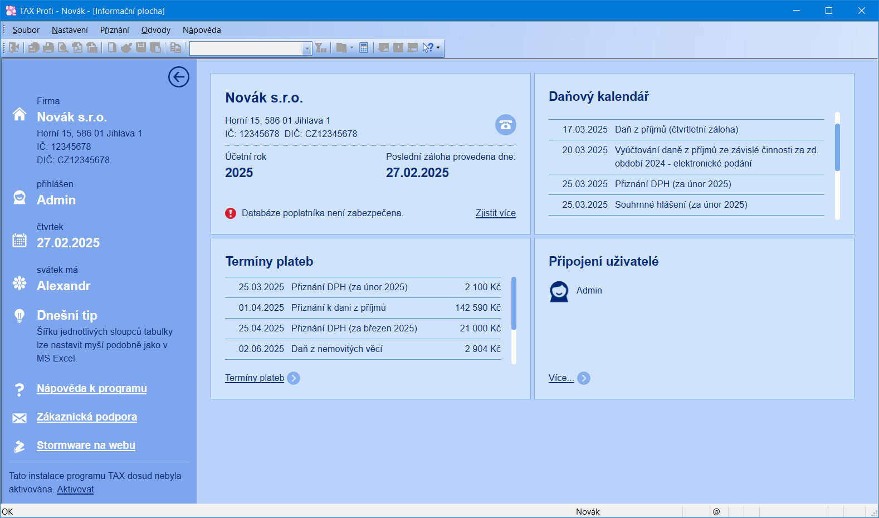Click the name-day text 'Alexandr'
This screenshot has width=879, height=518.
(x=64, y=286)
